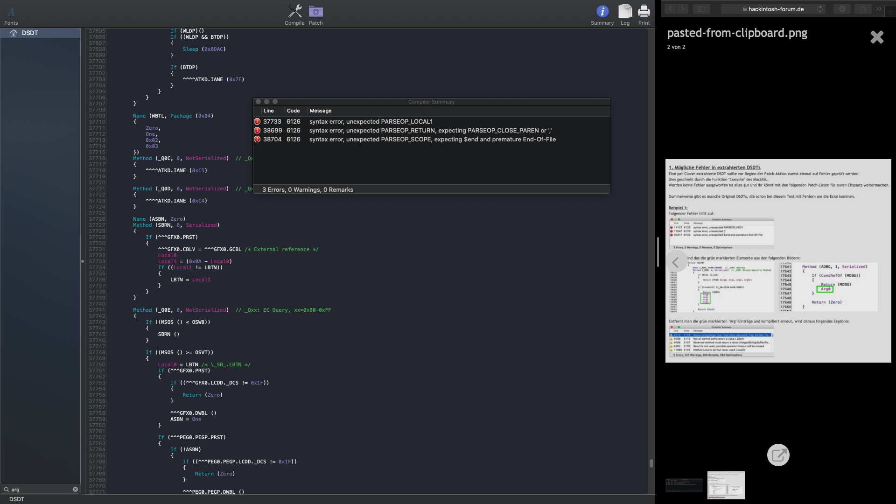Close the image lightbox viewer
Screen dimensions: 896x504
tap(877, 37)
